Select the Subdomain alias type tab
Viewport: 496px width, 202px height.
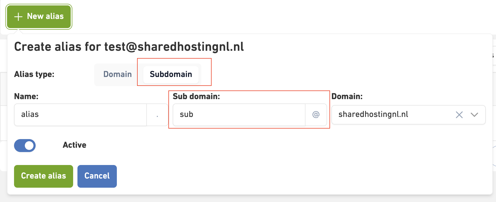point(171,74)
